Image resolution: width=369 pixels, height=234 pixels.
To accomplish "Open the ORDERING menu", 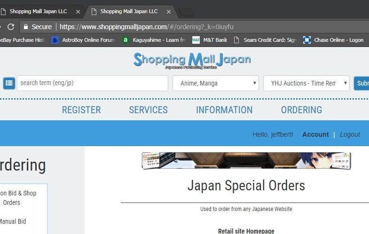I will coord(301,110).
